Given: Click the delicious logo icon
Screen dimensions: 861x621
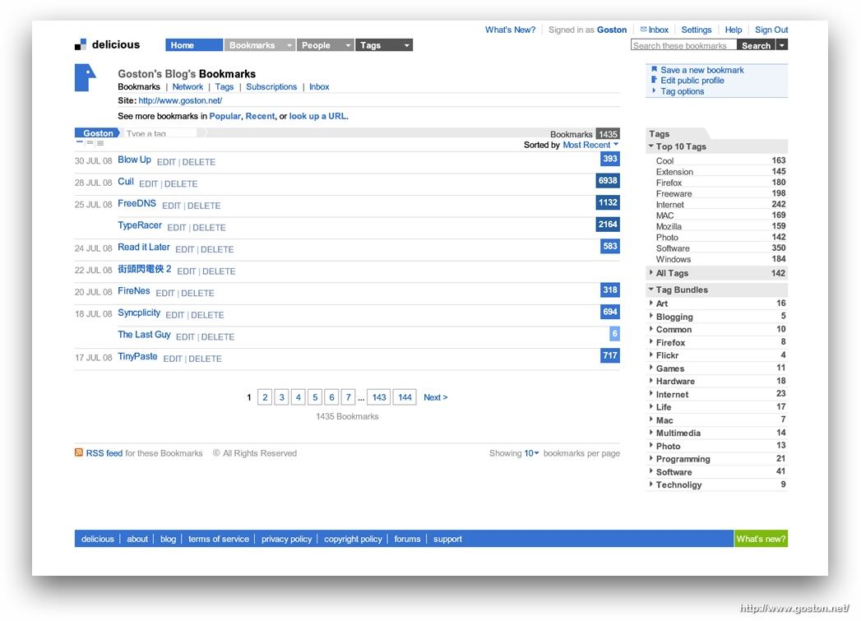Looking at the screenshot, I should [x=81, y=44].
